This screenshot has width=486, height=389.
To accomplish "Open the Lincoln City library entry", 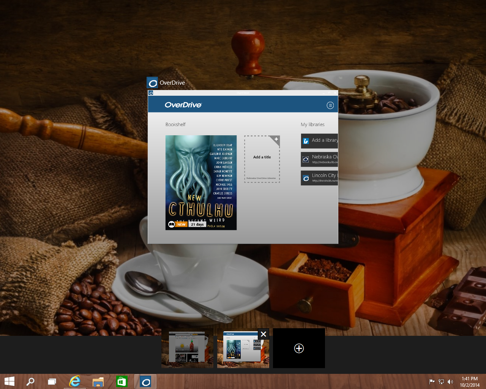I will tap(320, 178).
